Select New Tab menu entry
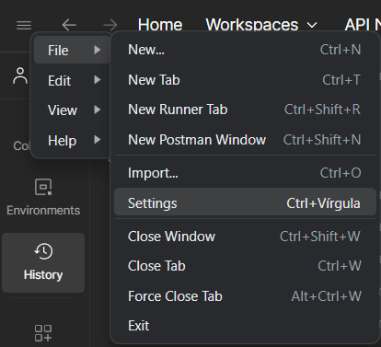381x347 pixels. pyautogui.click(x=245, y=80)
